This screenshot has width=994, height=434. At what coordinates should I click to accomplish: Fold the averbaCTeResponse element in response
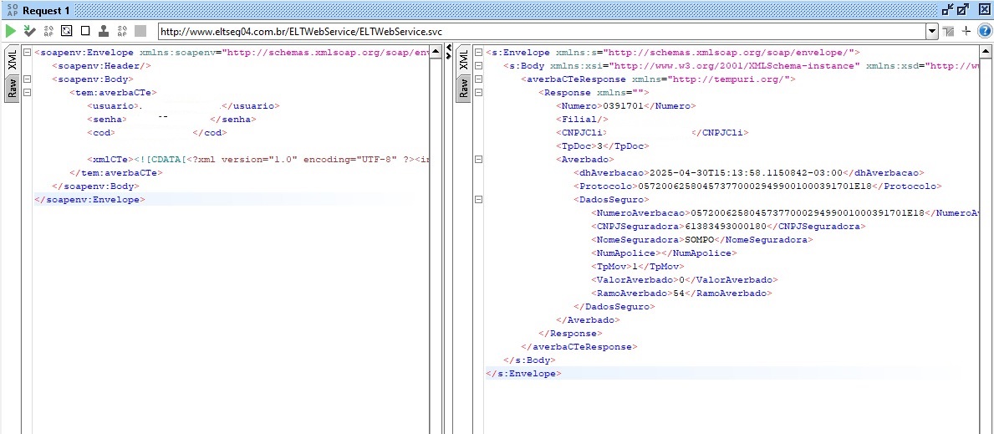pos(478,79)
